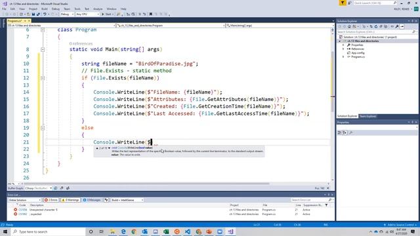Click the notifications flag icon in title bar
The width and height of the screenshot is (420, 236).
343,3
